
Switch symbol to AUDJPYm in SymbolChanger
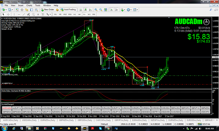(17, 108)
